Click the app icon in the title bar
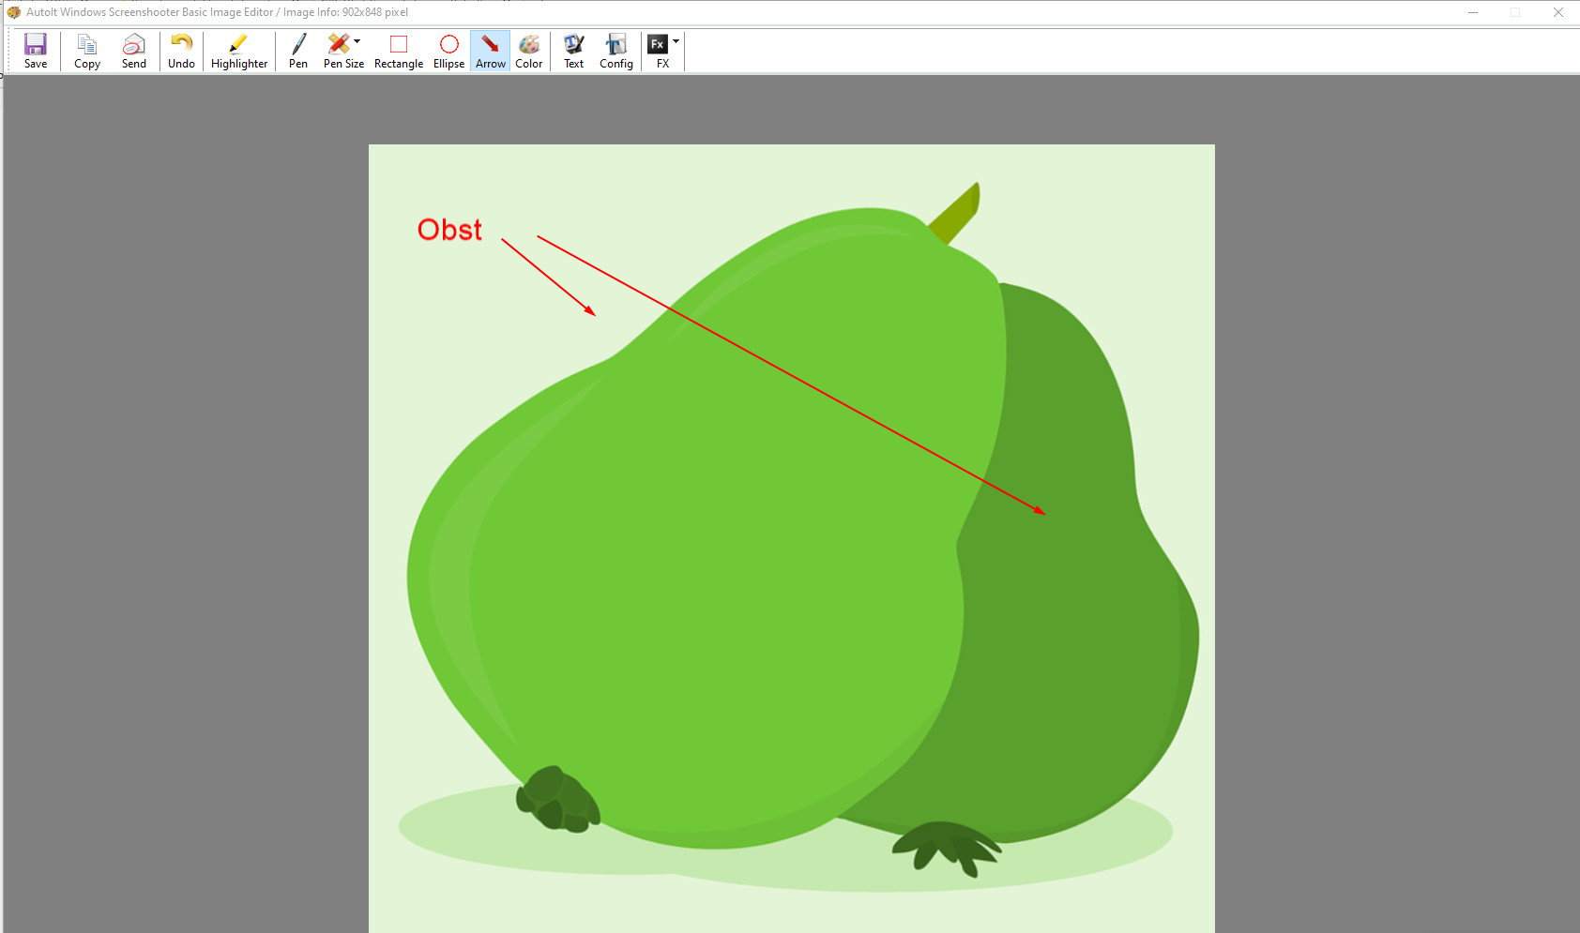This screenshot has height=933, width=1580. [13, 12]
